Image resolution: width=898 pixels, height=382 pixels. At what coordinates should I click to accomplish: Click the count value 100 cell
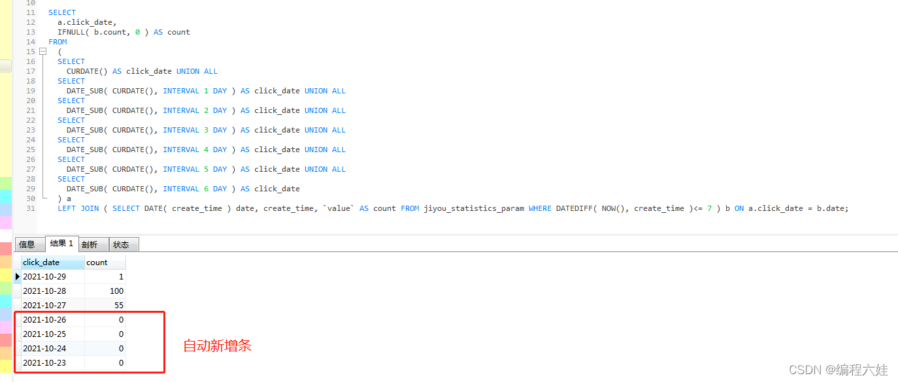coord(105,291)
